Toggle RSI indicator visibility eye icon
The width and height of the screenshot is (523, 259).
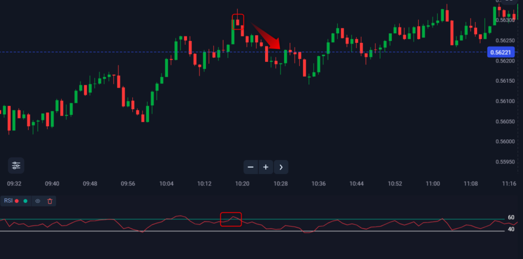pyautogui.click(x=38, y=201)
